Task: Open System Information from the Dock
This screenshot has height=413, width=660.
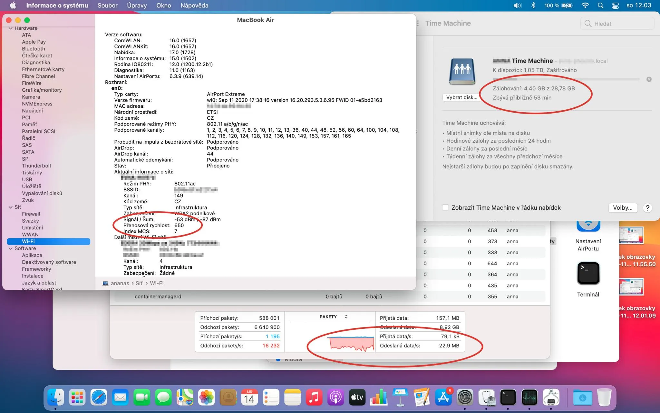Action: tap(551, 397)
